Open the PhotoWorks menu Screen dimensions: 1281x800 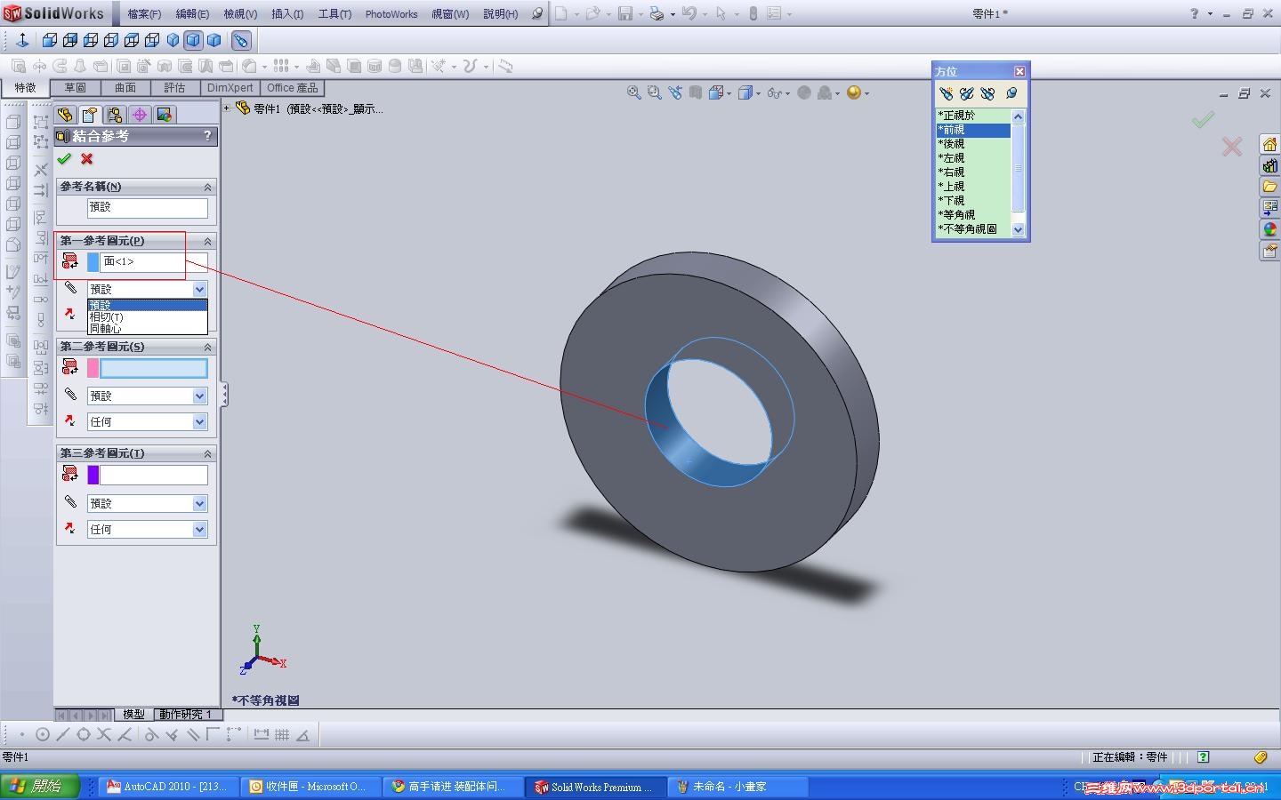(391, 14)
